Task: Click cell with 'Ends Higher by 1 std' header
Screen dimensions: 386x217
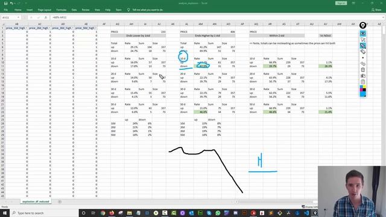Action: (207, 36)
